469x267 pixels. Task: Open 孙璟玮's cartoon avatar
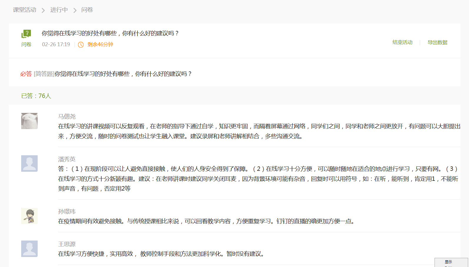pos(29,216)
